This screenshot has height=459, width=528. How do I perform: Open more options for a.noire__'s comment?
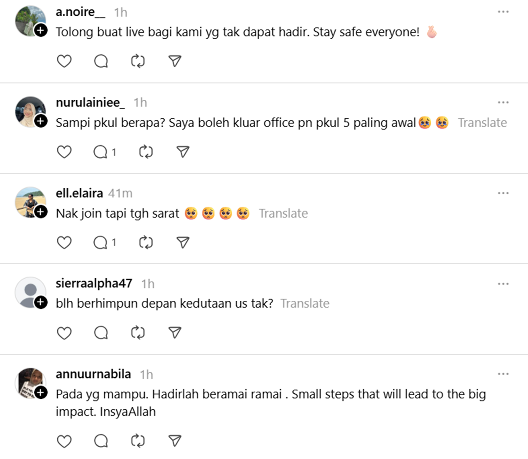(503, 12)
